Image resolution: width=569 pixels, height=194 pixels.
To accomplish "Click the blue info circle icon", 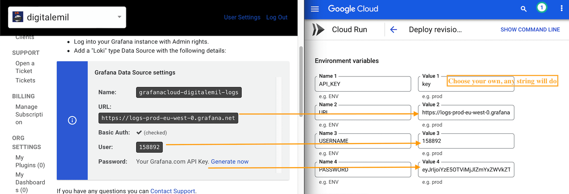I will pyautogui.click(x=72, y=120).
